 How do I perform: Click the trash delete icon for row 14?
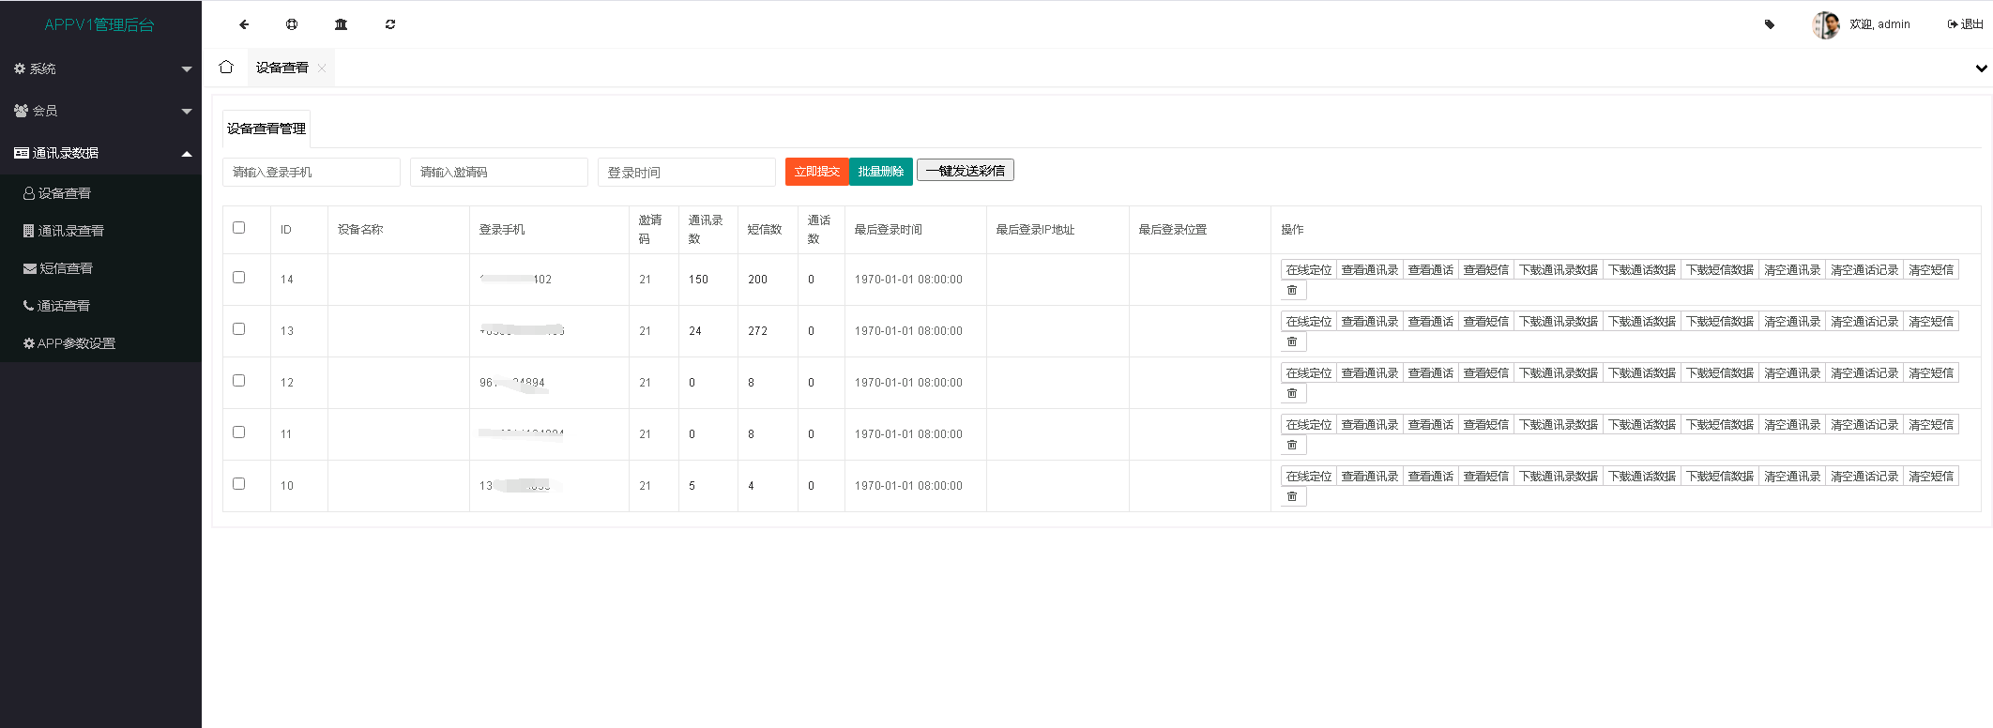(x=1293, y=291)
